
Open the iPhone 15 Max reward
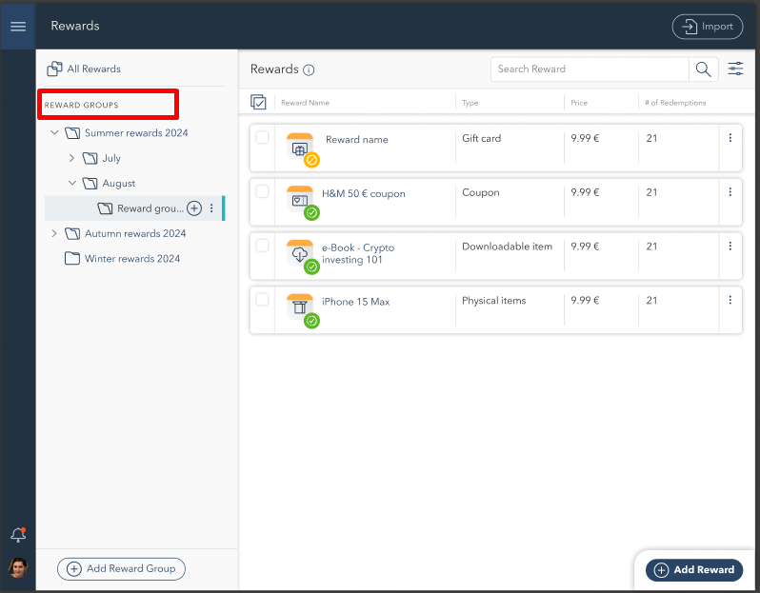pos(356,302)
